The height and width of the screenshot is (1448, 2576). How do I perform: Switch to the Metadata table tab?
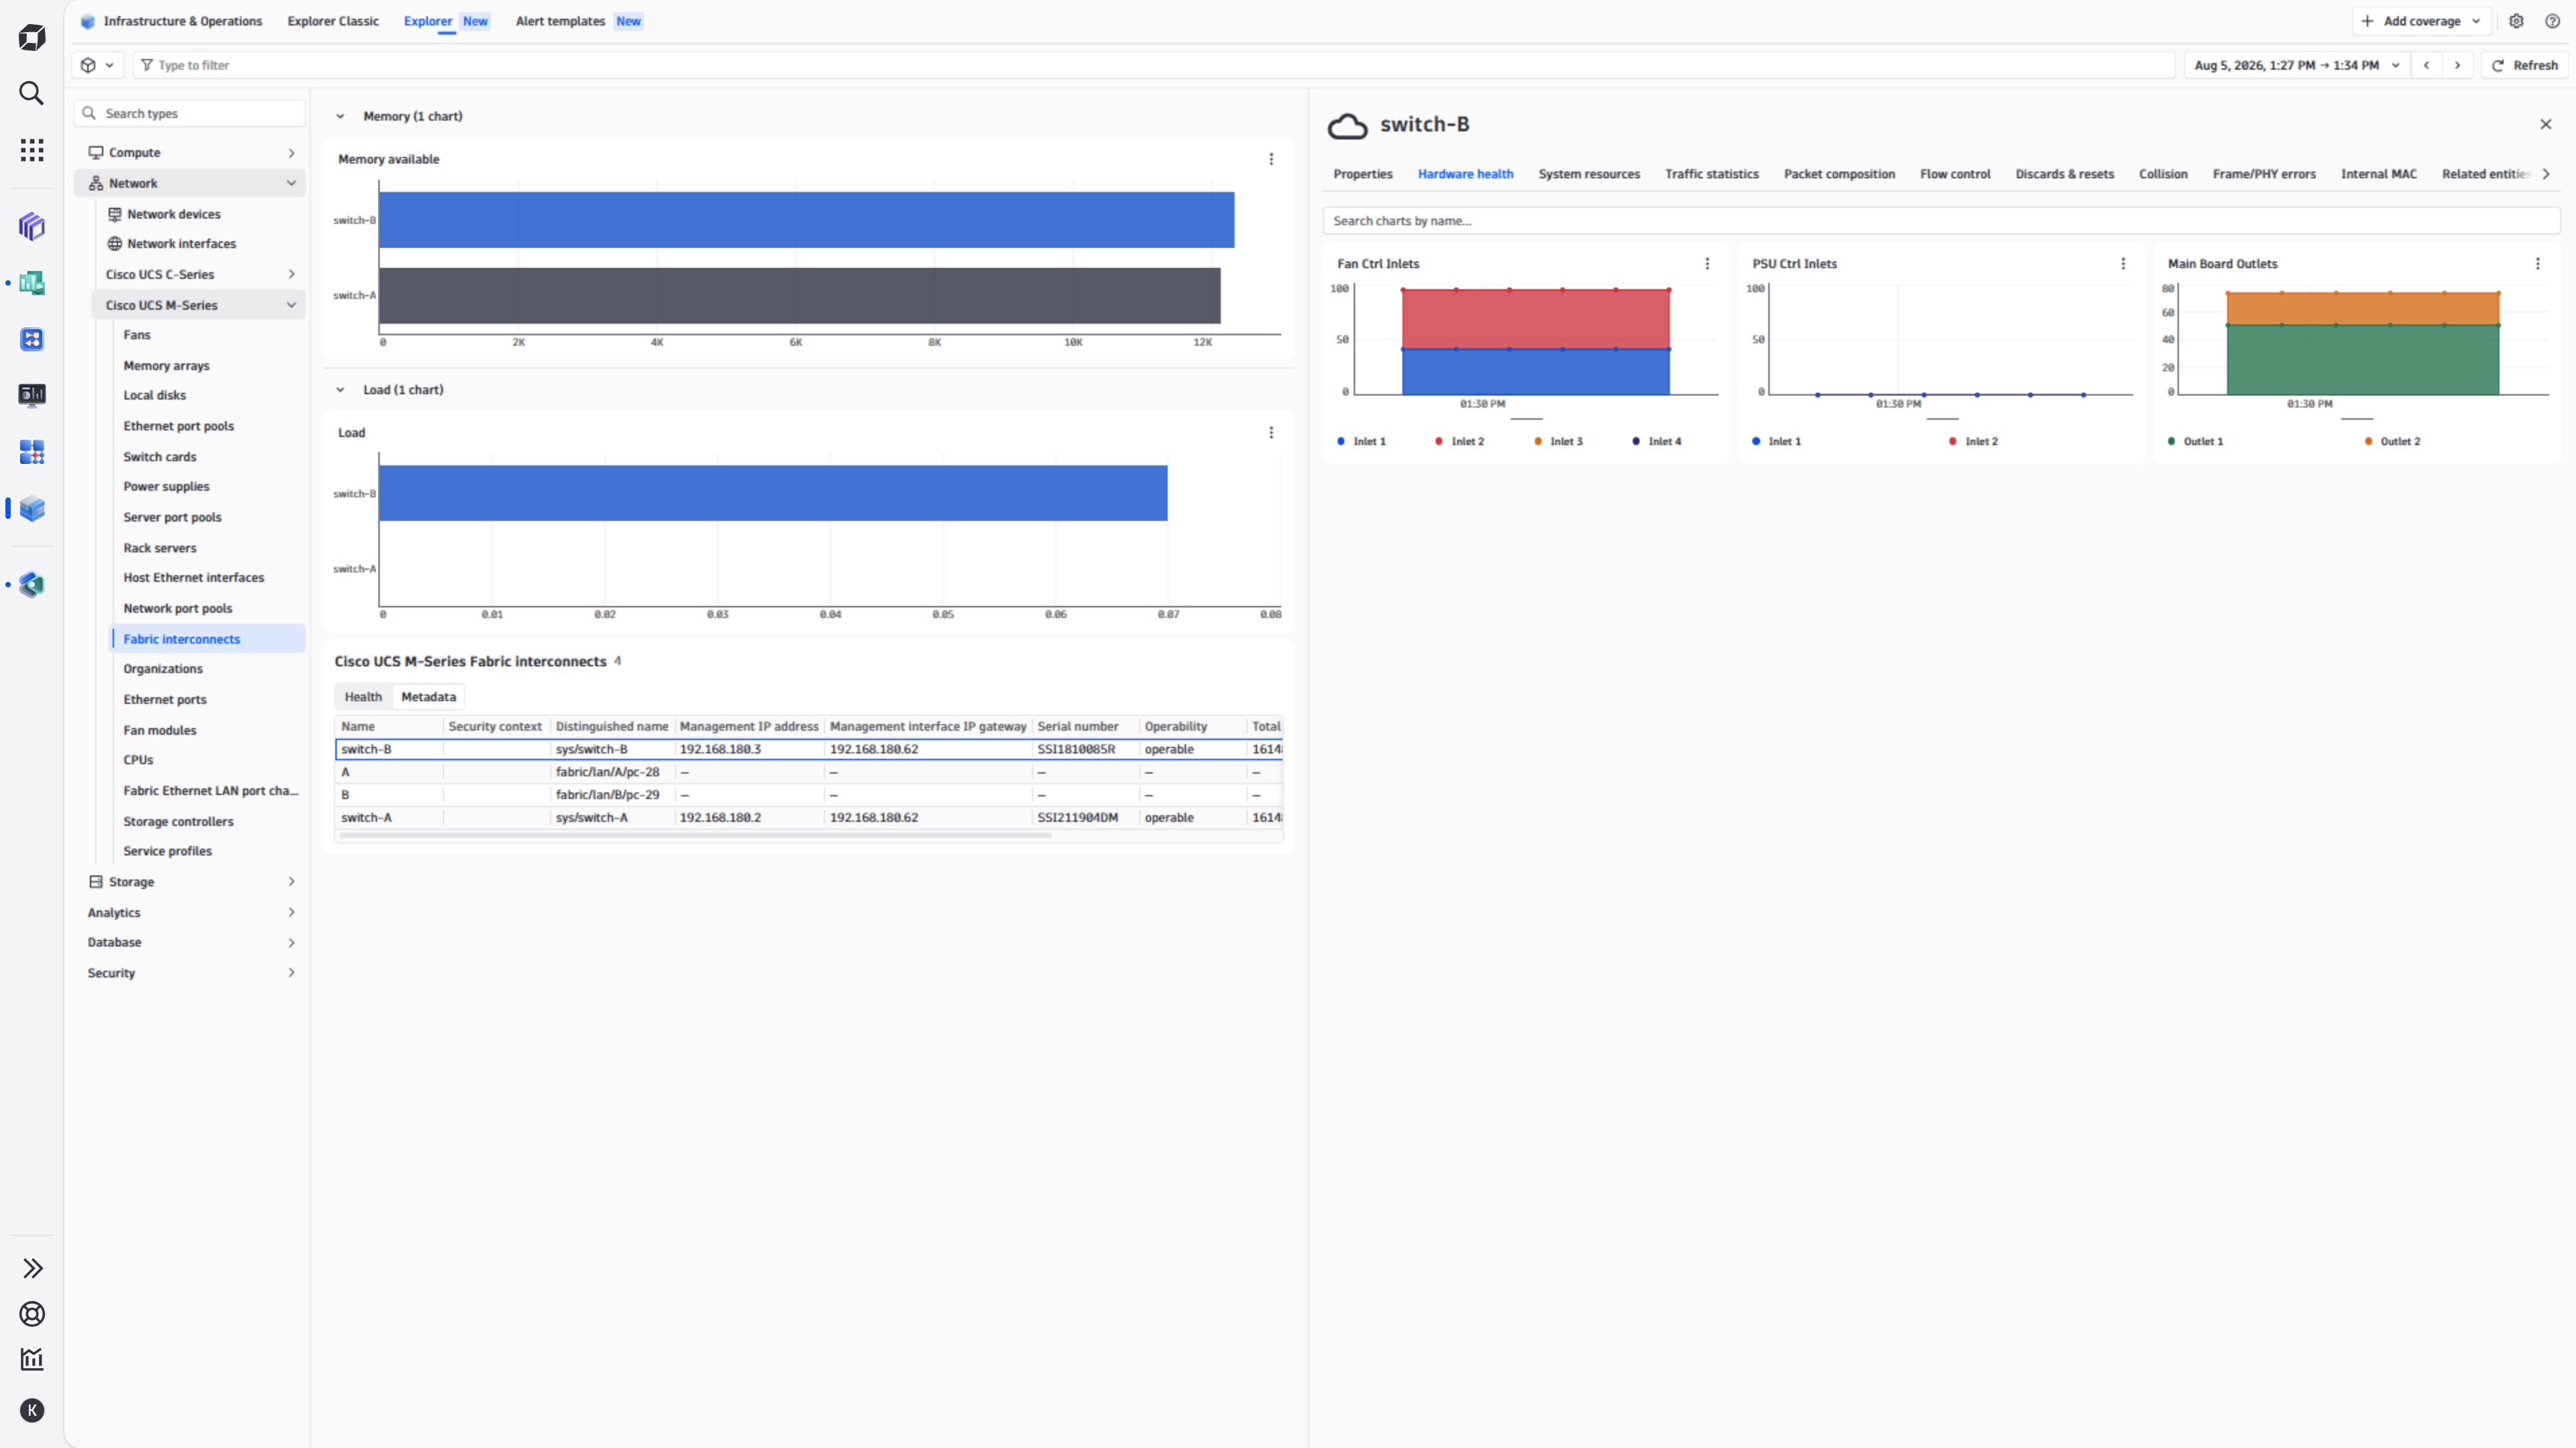(428, 697)
